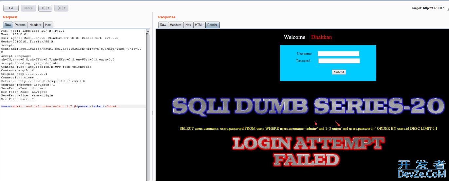
Task: Click the Sec-Fetch-Dest: document line
Action: (x=24, y=88)
